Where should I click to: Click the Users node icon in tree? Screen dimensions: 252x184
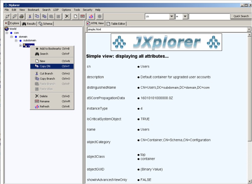25,45
